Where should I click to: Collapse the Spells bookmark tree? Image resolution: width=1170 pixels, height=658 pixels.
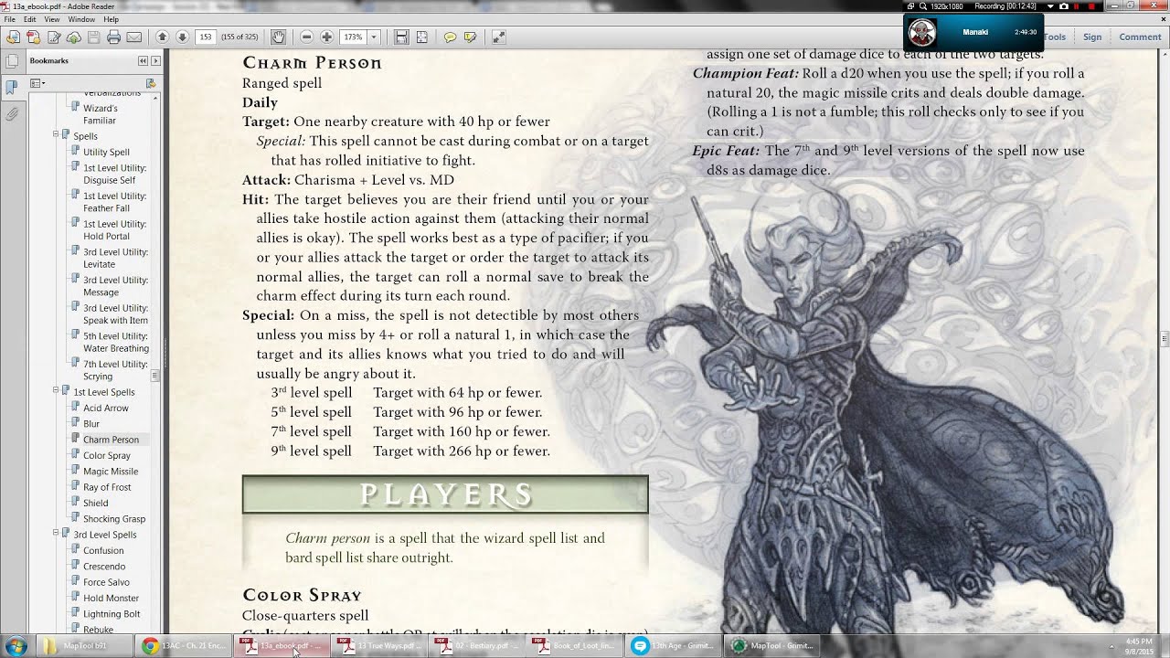point(56,135)
